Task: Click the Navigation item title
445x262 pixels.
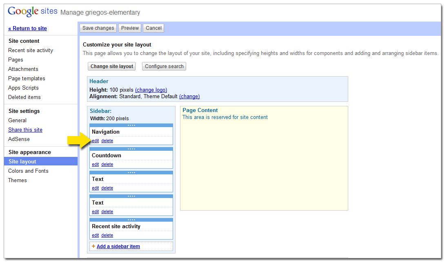Action: pyautogui.click(x=106, y=132)
